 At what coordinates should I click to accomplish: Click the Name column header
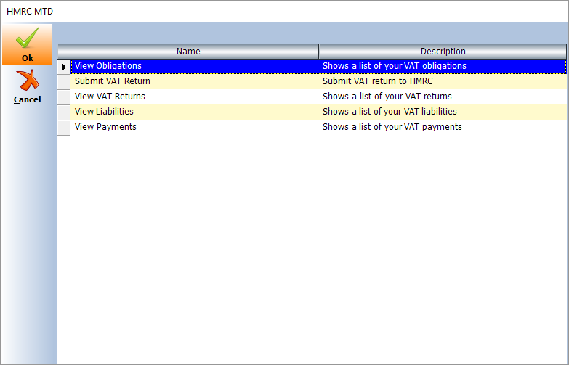click(188, 52)
